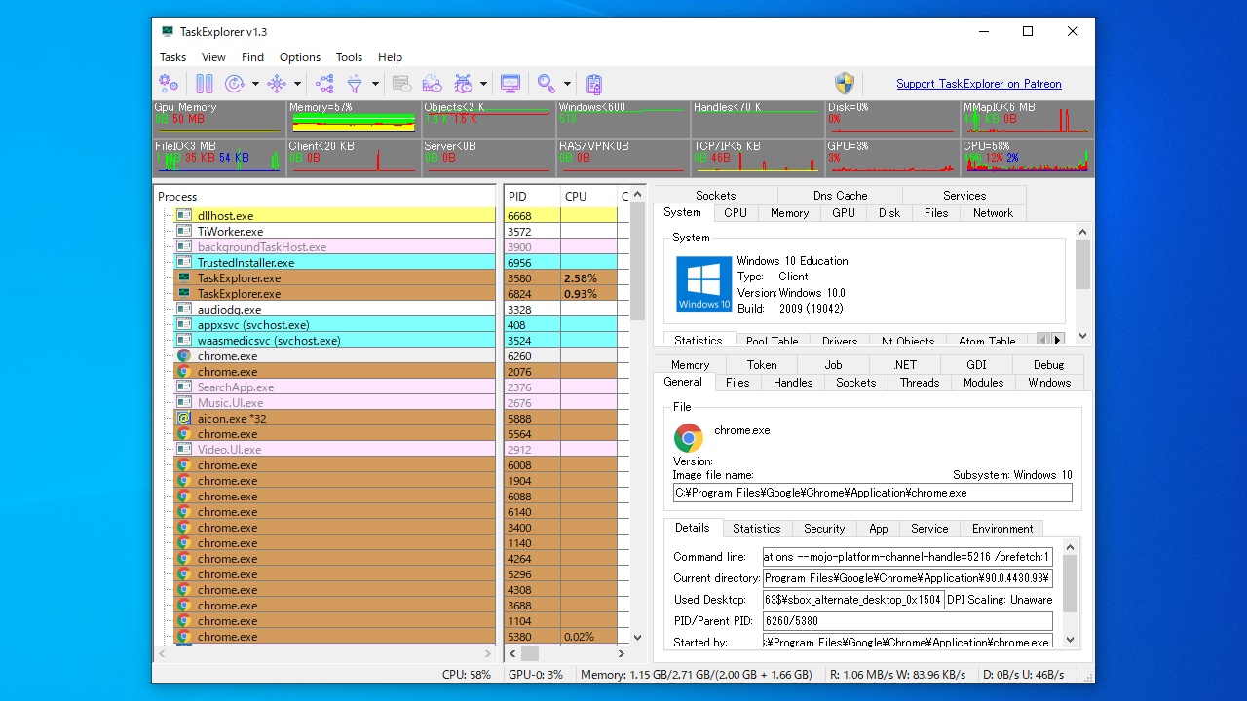Select dllhost.exe process row
1247x701 pixels.
click(334, 216)
